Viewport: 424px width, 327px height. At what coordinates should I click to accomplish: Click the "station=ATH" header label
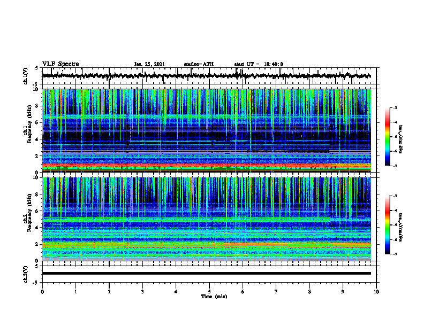[x=199, y=64]
